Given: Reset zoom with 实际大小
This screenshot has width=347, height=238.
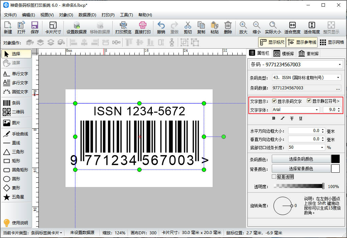Looking at the screenshot, I should [x=273, y=28].
